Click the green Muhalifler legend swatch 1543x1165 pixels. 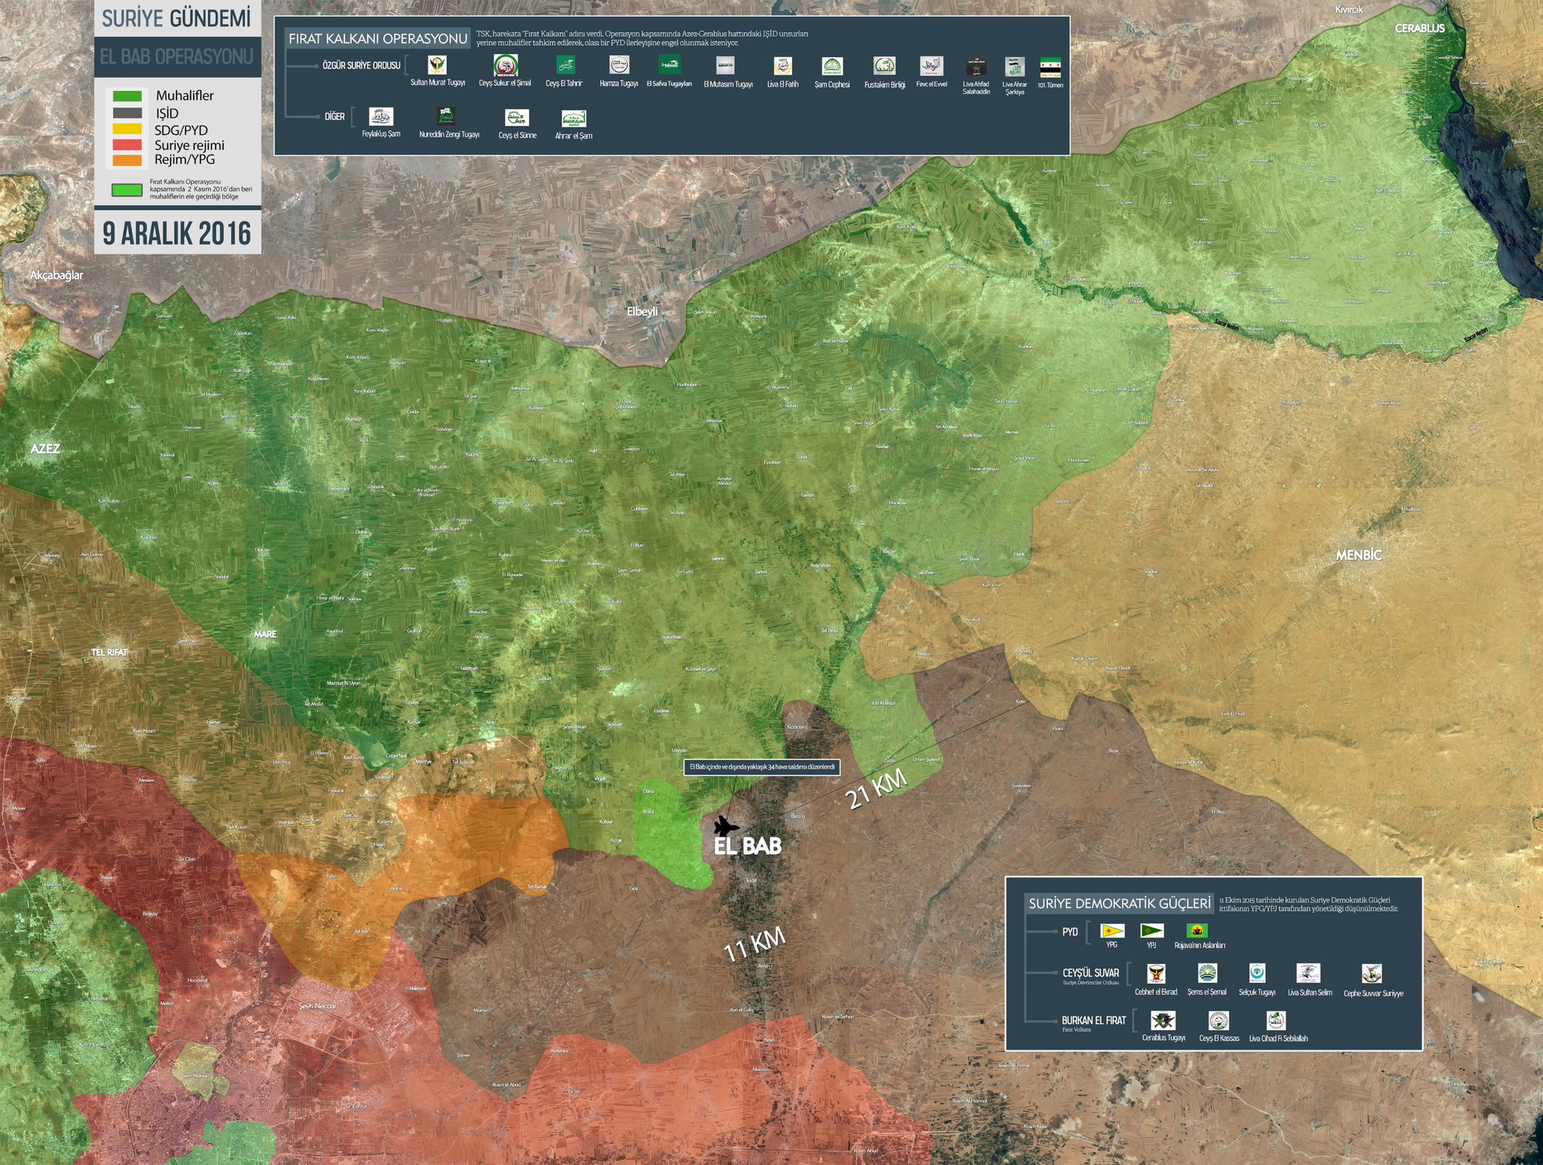click(127, 96)
